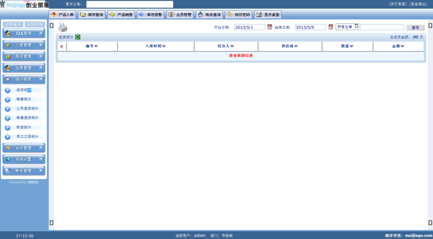Open 显示桌面 from the top toolbar
This screenshot has width=433, height=239.
pos(268,14)
